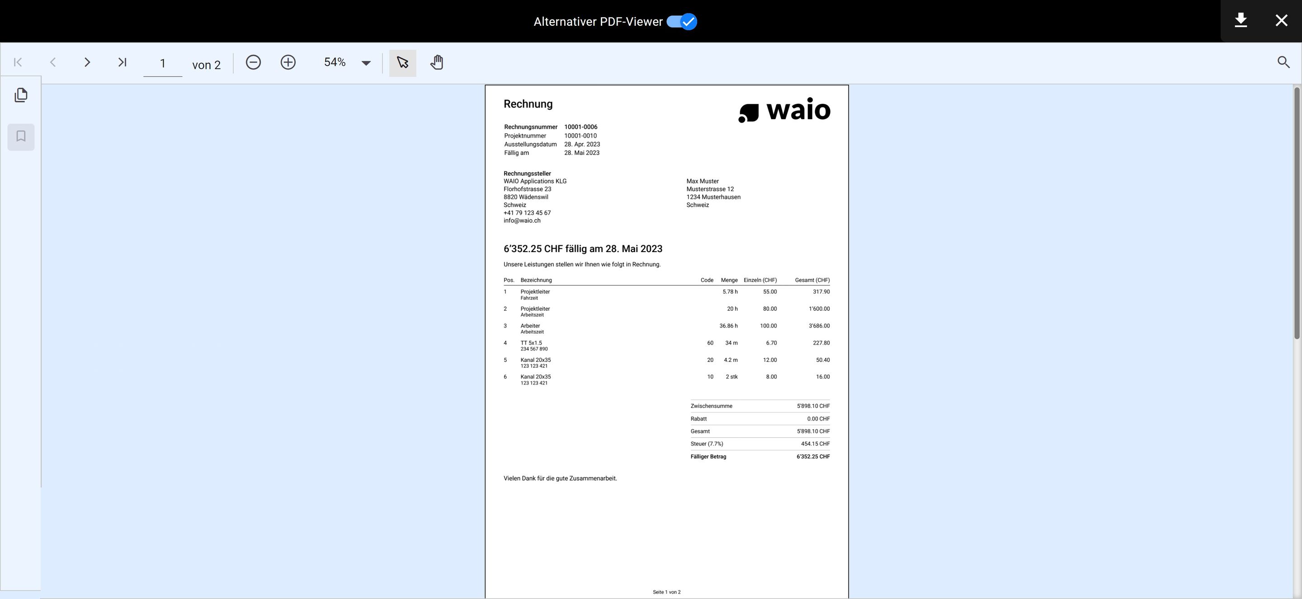The width and height of the screenshot is (1302, 599).
Task: Click the thank-you note Vielen Dank text
Action: coord(560,478)
